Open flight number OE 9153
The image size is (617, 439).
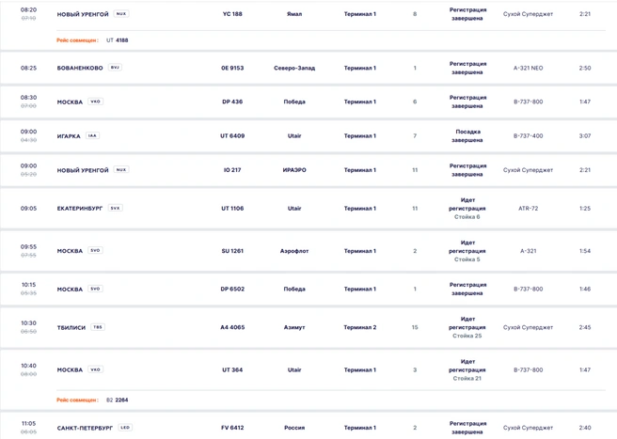click(232, 68)
